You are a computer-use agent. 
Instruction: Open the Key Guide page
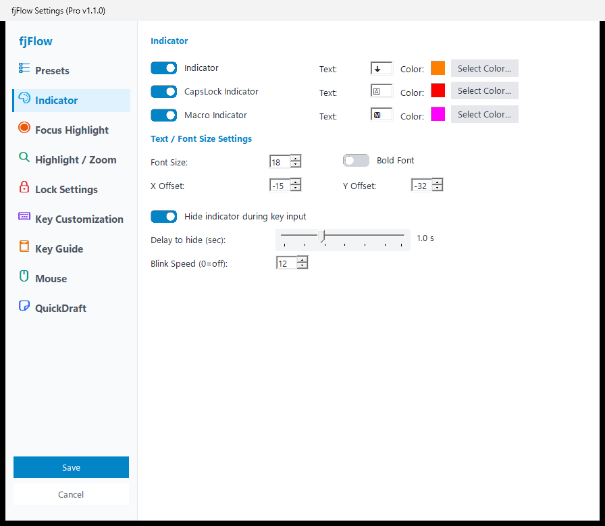[x=72, y=249]
